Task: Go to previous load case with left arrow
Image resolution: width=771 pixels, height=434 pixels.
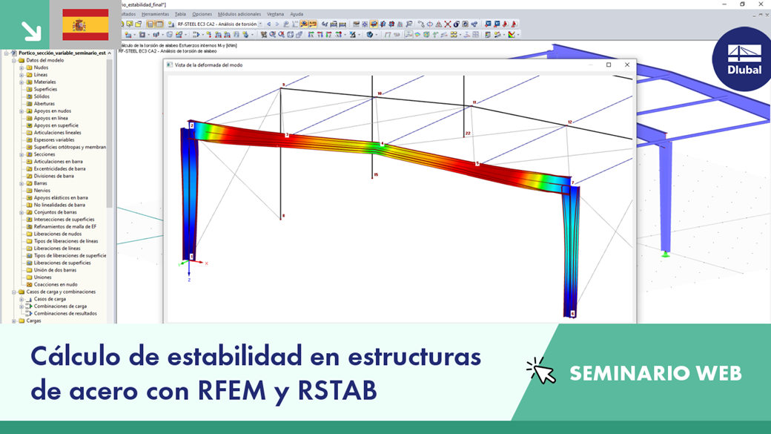Action: pyautogui.click(x=268, y=24)
